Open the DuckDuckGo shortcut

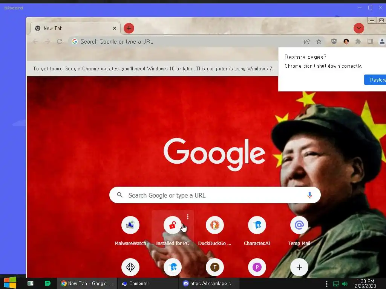pyautogui.click(x=214, y=231)
